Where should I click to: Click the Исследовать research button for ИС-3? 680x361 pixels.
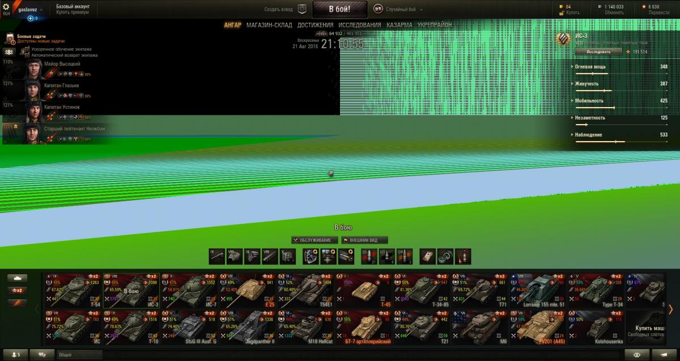click(598, 52)
